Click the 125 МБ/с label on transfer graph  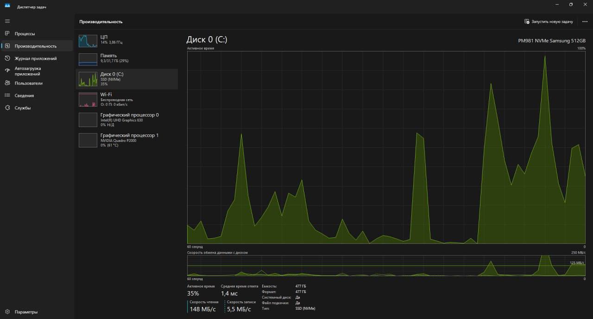pyautogui.click(x=577, y=263)
